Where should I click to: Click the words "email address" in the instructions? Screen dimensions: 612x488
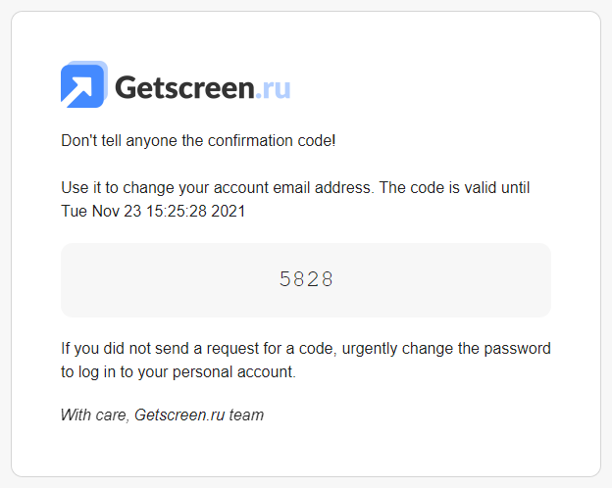322,188
